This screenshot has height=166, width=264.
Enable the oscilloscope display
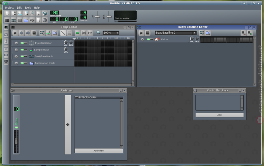pyautogui.click(x=125, y=15)
